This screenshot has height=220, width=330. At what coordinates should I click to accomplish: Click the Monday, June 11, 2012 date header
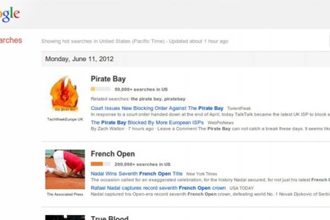pos(79,59)
